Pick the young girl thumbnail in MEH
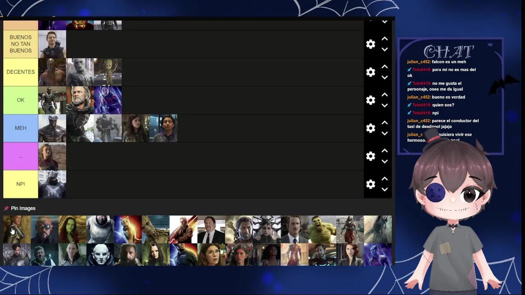This screenshot has width=525, height=295. tap(136, 128)
